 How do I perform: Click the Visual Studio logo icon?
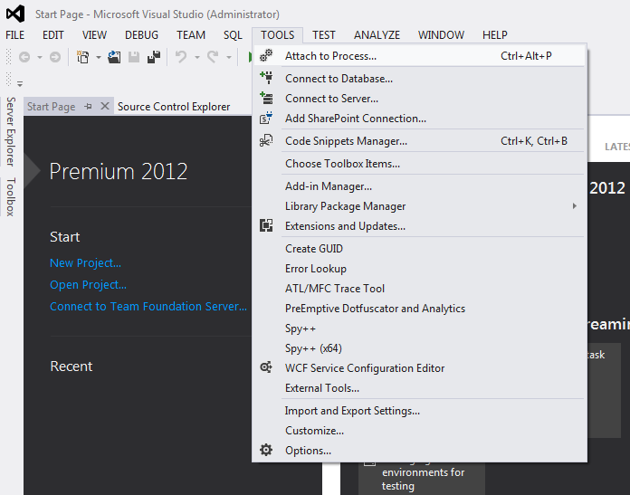coord(15,14)
